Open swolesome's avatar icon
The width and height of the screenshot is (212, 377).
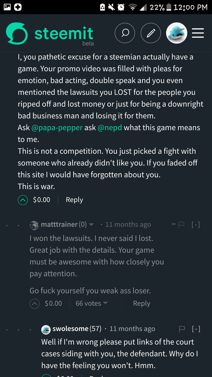pyautogui.click(x=46, y=329)
